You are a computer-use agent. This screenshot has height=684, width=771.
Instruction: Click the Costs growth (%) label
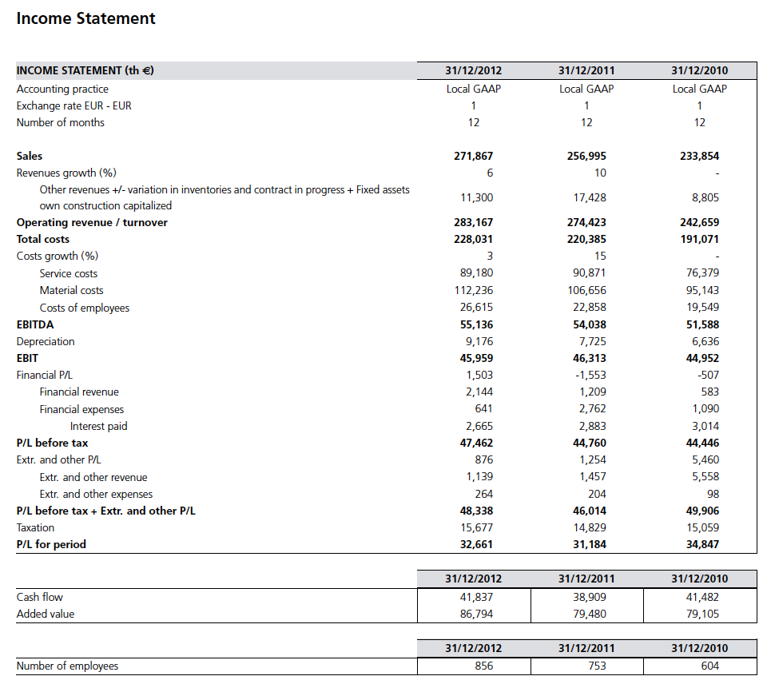click(58, 256)
